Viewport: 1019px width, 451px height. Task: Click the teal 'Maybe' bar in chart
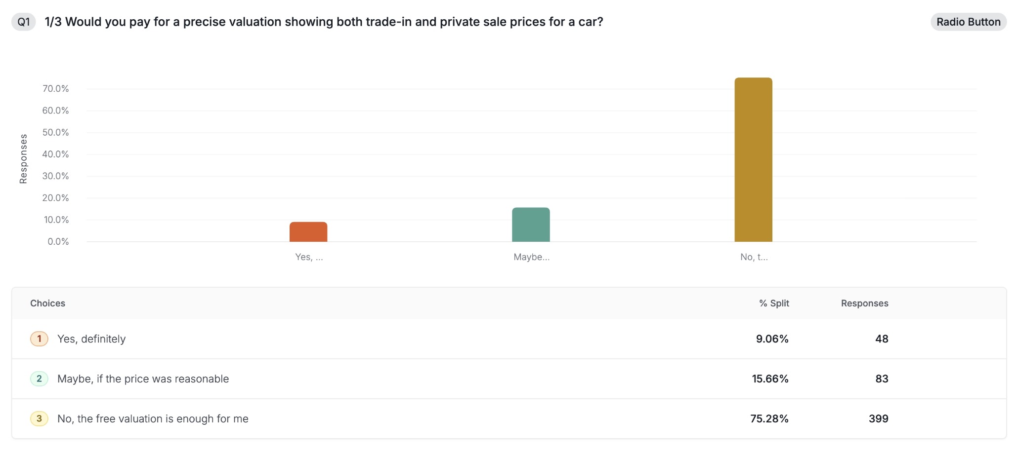(531, 225)
